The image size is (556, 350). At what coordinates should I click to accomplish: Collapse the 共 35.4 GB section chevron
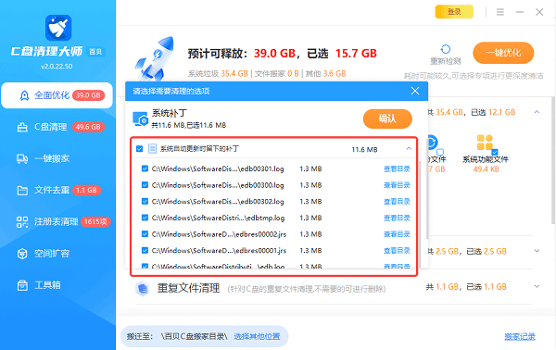point(537,112)
